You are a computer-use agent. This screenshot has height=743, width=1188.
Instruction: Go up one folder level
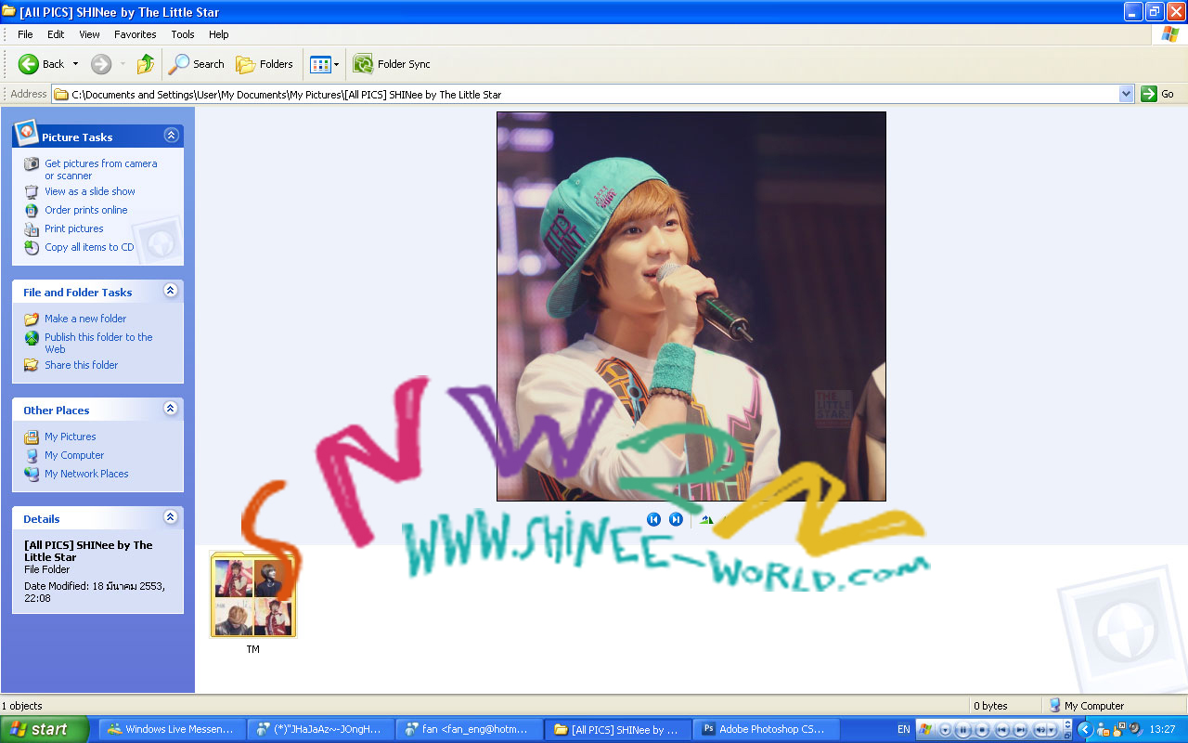(x=145, y=64)
